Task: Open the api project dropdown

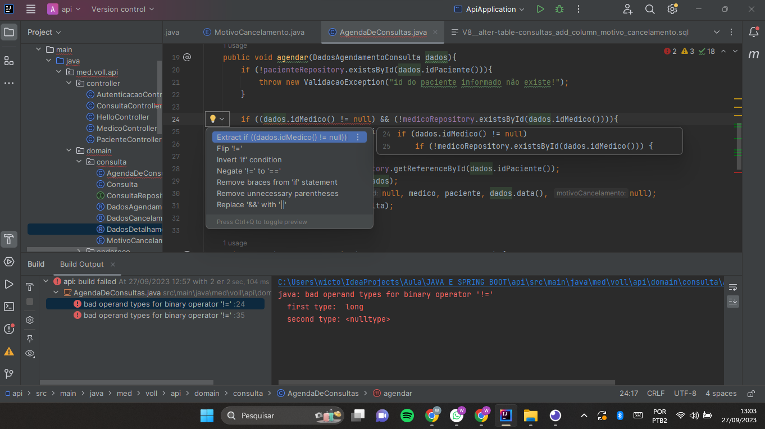Action: pos(64,9)
